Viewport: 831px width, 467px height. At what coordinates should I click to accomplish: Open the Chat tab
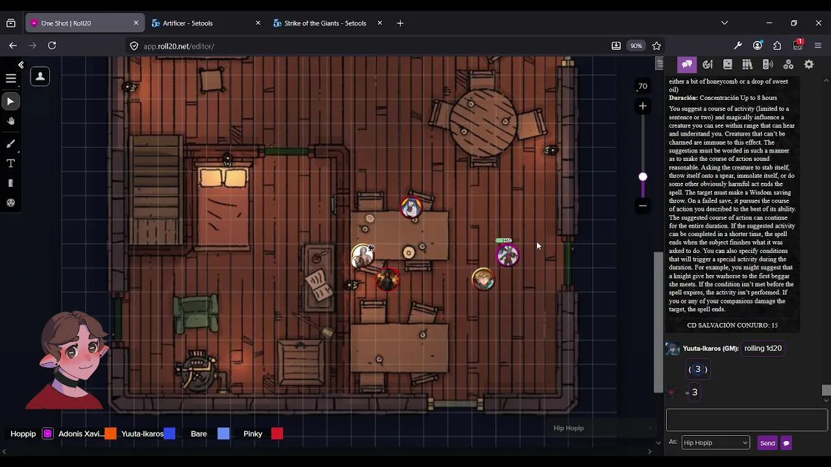[687, 64]
